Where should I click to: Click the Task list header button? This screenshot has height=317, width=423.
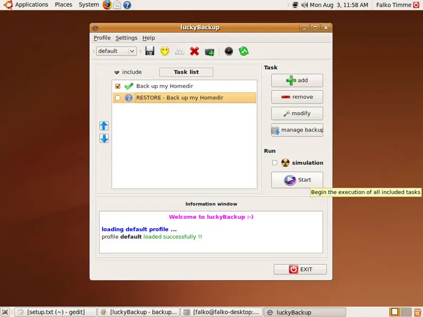tap(186, 72)
